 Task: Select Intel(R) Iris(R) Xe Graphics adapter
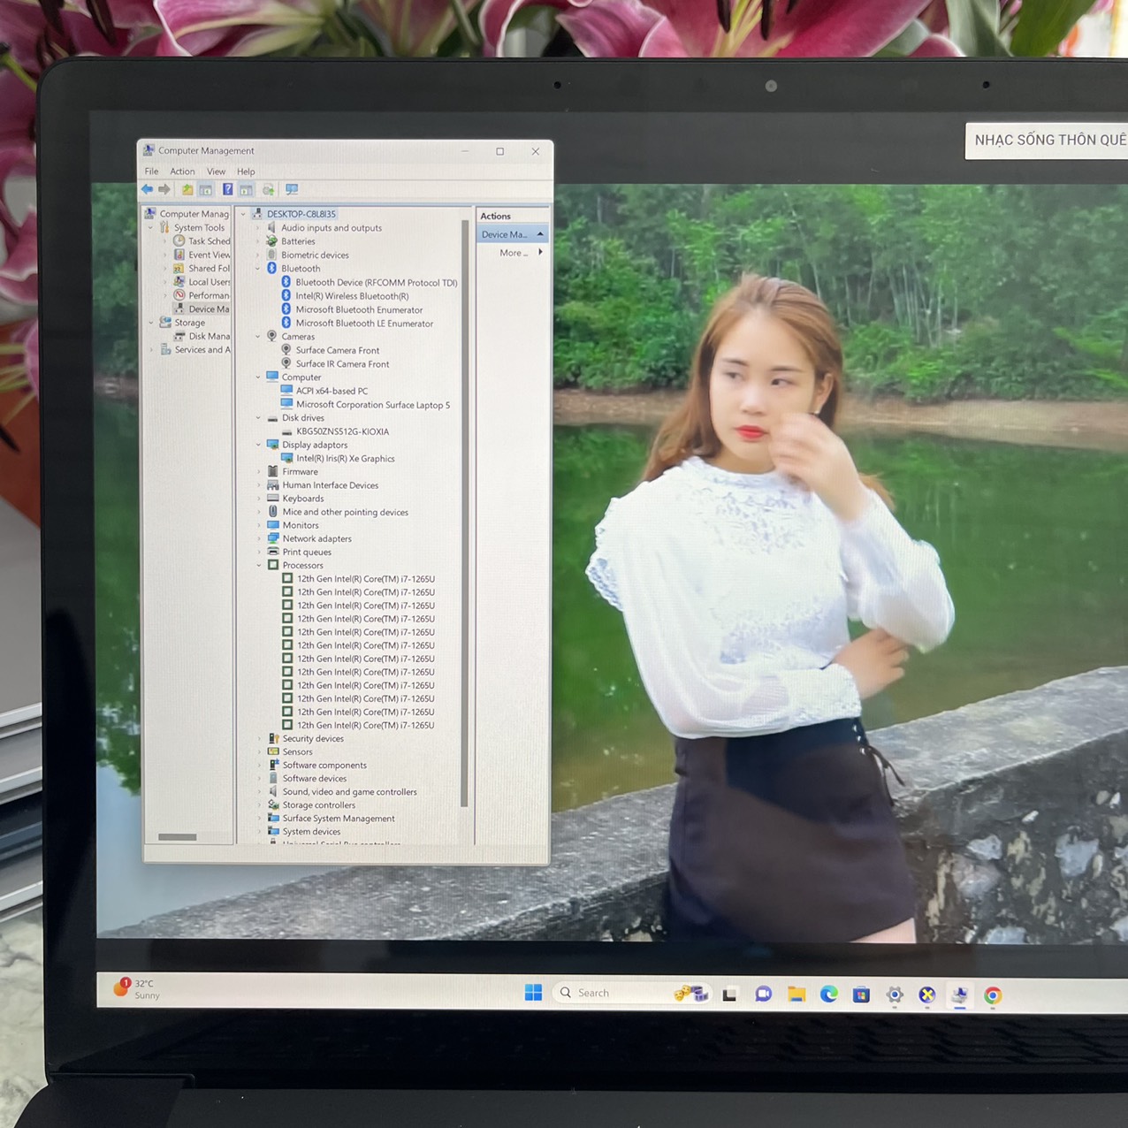(345, 459)
